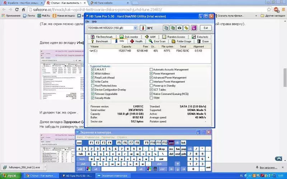
Task: Toggle the TRIM checkbox
Action: click(x=151, y=98)
